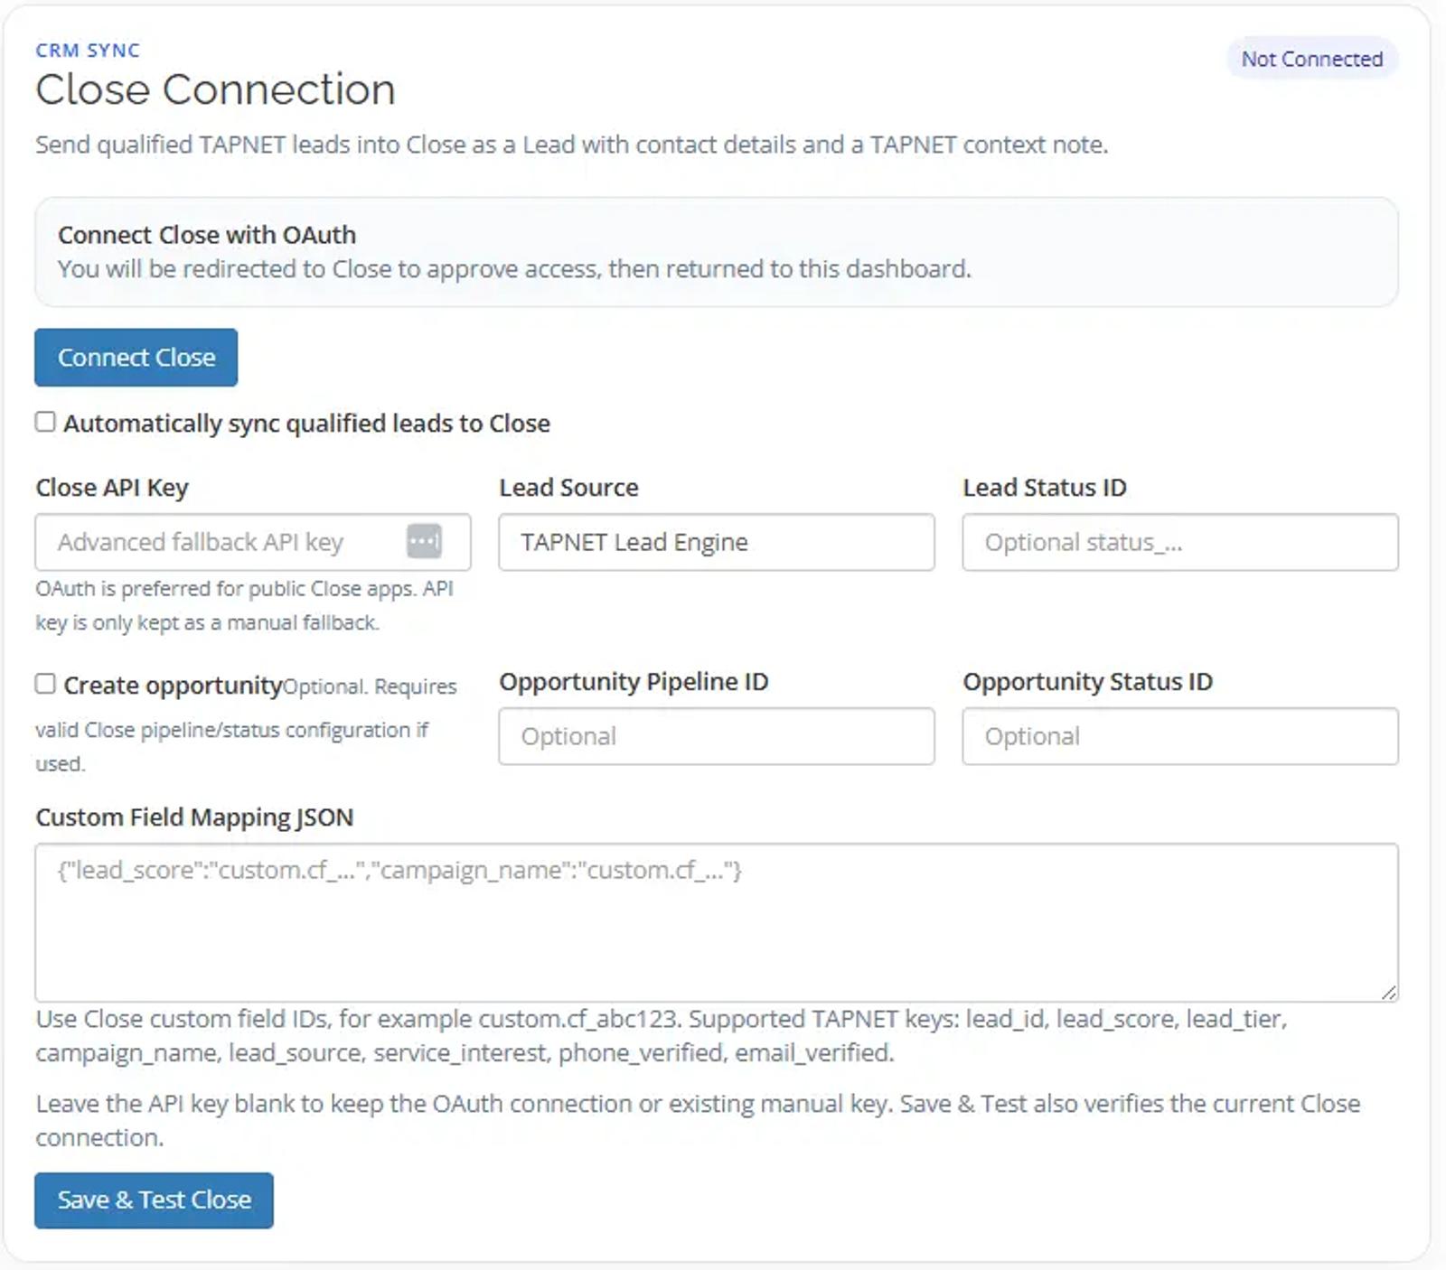1446x1270 pixels.
Task: Select the Opportunity Pipeline ID input
Action: [x=717, y=736]
